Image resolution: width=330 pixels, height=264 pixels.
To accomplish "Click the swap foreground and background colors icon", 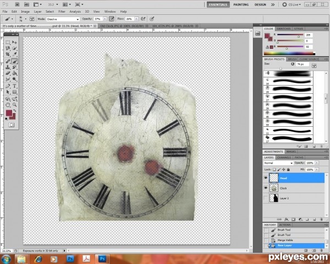I will click(15, 110).
